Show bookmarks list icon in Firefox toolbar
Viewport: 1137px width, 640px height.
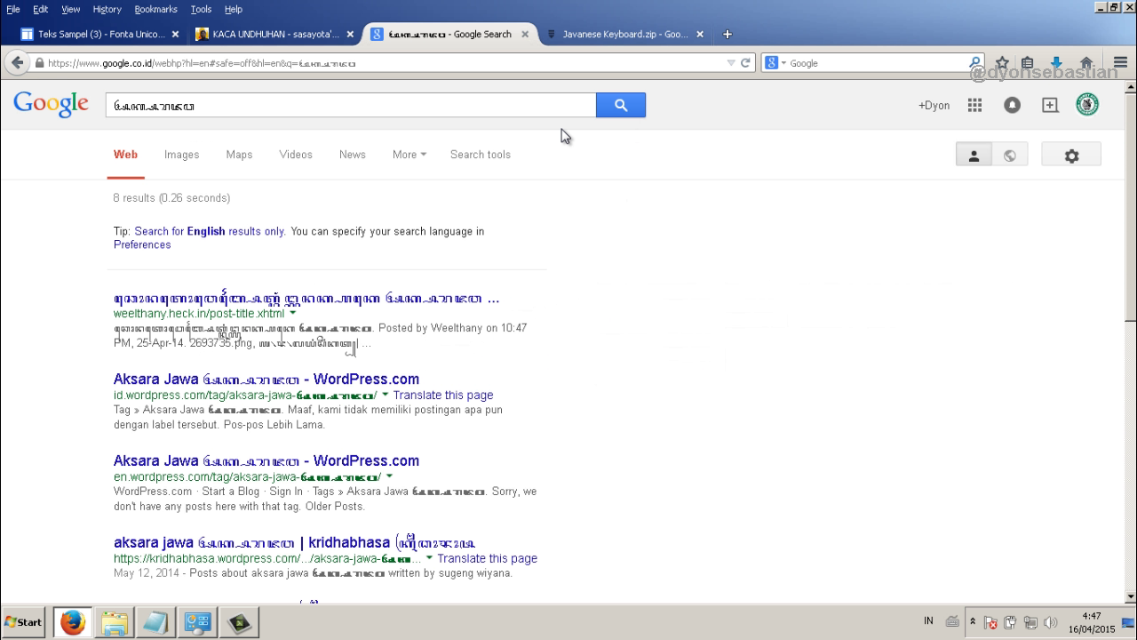coord(1028,63)
